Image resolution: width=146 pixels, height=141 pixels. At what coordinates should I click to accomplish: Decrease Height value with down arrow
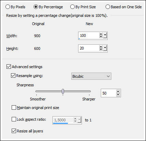pyautogui.click(x=101, y=50)
